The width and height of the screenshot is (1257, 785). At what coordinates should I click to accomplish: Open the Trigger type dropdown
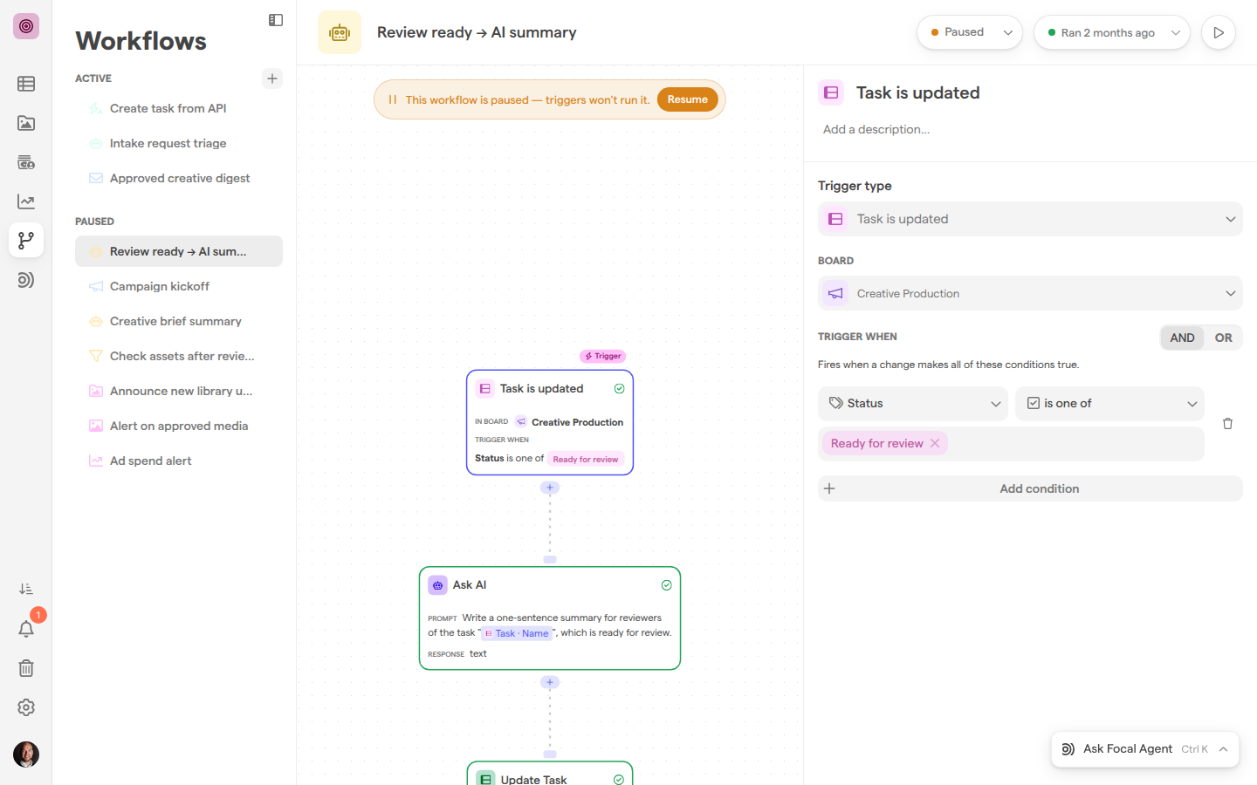(x=1030, y=219)
